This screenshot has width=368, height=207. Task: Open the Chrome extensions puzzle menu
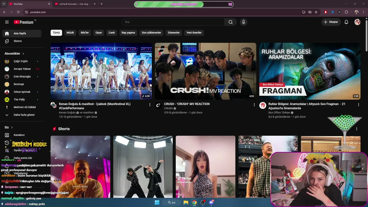tap(346, 12)
